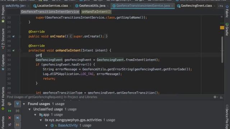Image resolution: width=230 pixels, height=129 pixels.
Task: Open the Captures tool window
Action: click(x=3, y=62)
